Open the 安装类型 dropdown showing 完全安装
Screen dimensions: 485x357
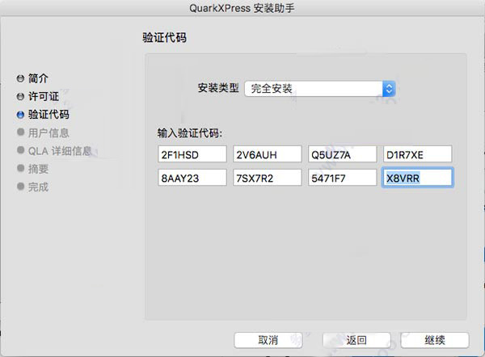320,89
